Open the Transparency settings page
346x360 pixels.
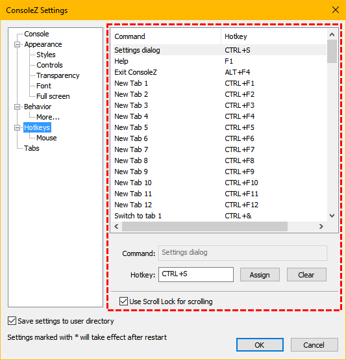[x=58, y=75]
